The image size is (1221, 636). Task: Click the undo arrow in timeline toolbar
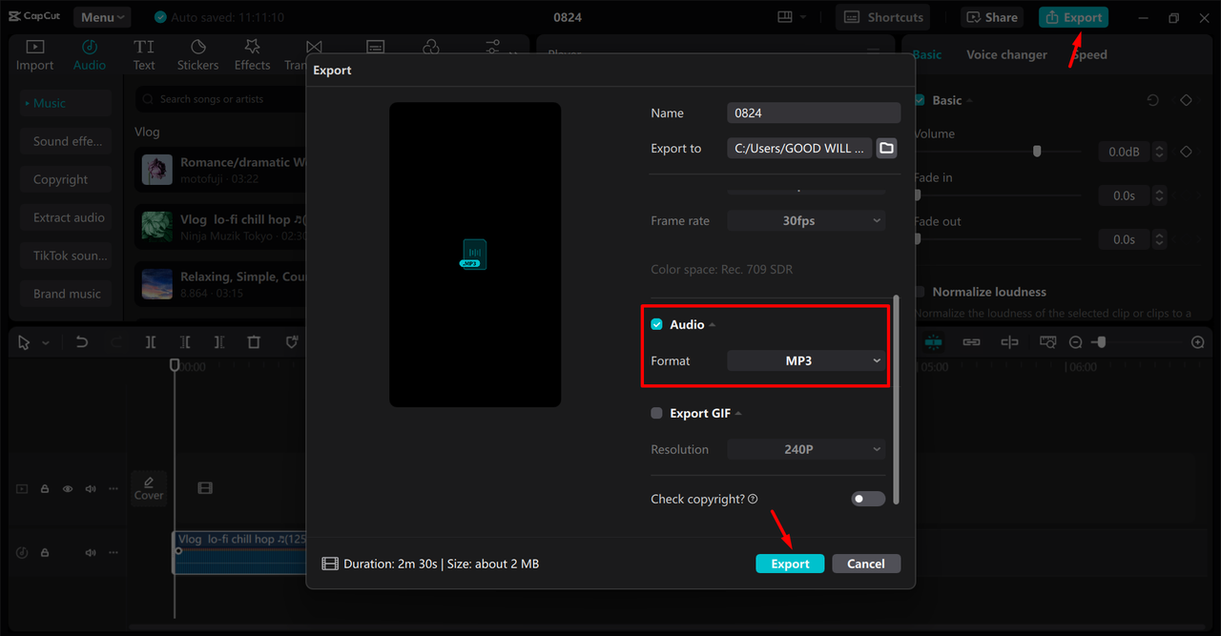click(82, 342)
